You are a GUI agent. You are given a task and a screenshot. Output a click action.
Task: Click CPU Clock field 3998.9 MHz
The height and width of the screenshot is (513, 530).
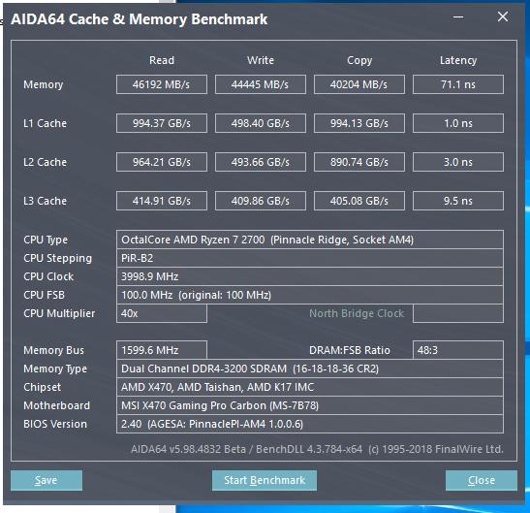pos(310,276)
